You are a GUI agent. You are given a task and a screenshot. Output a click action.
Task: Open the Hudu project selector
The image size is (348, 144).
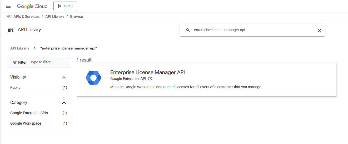point(65,6)
